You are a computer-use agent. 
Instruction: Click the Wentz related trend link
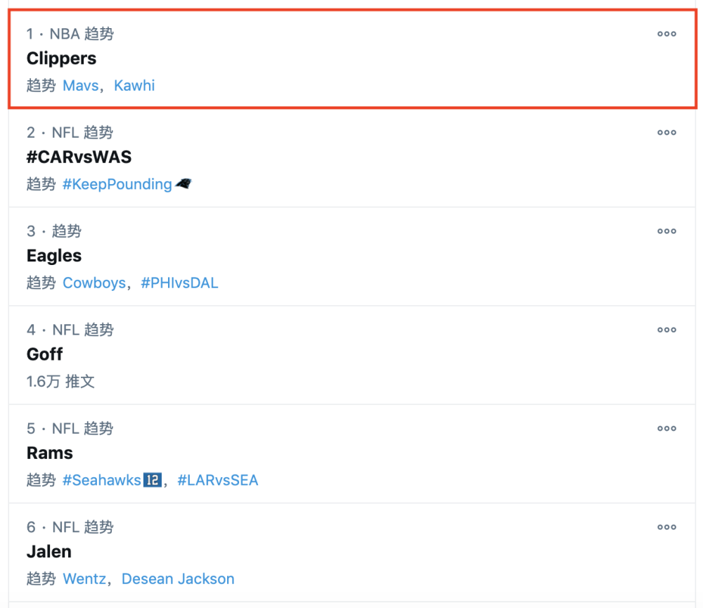84,579
